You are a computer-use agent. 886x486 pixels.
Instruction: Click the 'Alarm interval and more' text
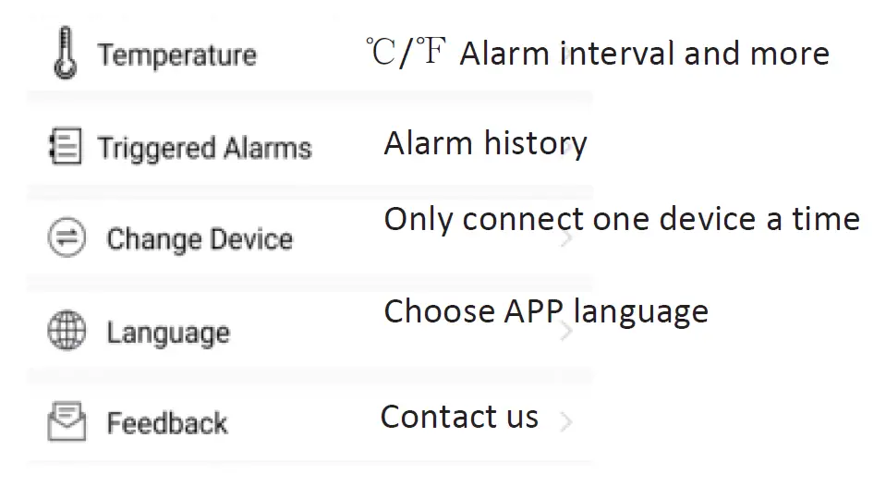pyautogui.click(x=644, y=54)
